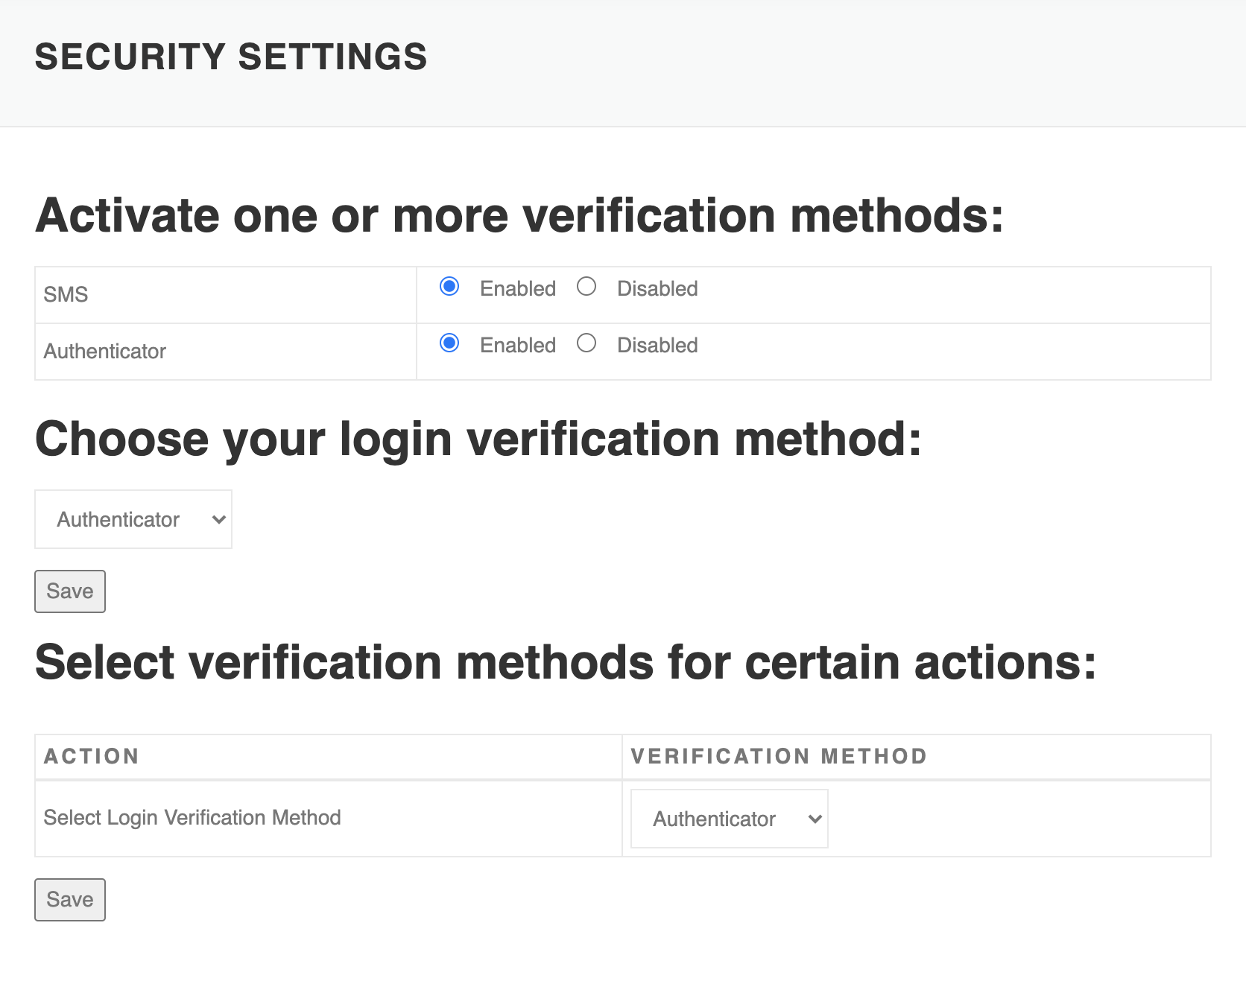Select the Enabled radio for Authenticator

pyautogui.click(x=449, y=343)
